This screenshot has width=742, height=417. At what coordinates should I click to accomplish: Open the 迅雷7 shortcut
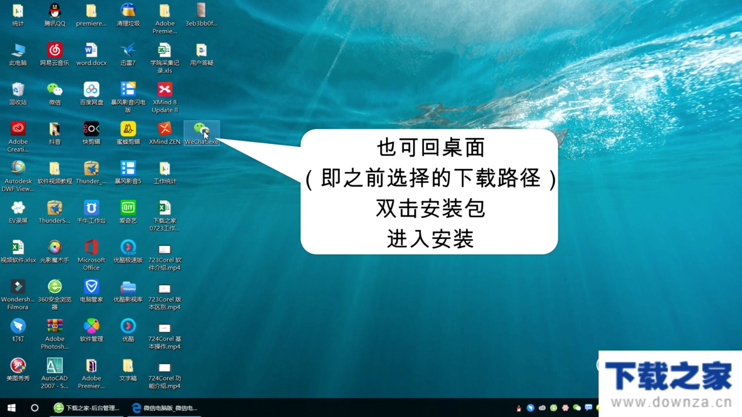[128, 54]
